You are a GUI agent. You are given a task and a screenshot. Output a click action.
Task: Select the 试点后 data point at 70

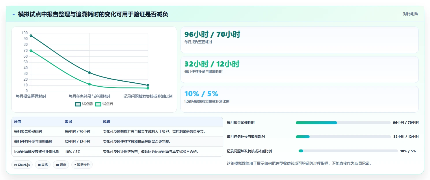(31, 51)
